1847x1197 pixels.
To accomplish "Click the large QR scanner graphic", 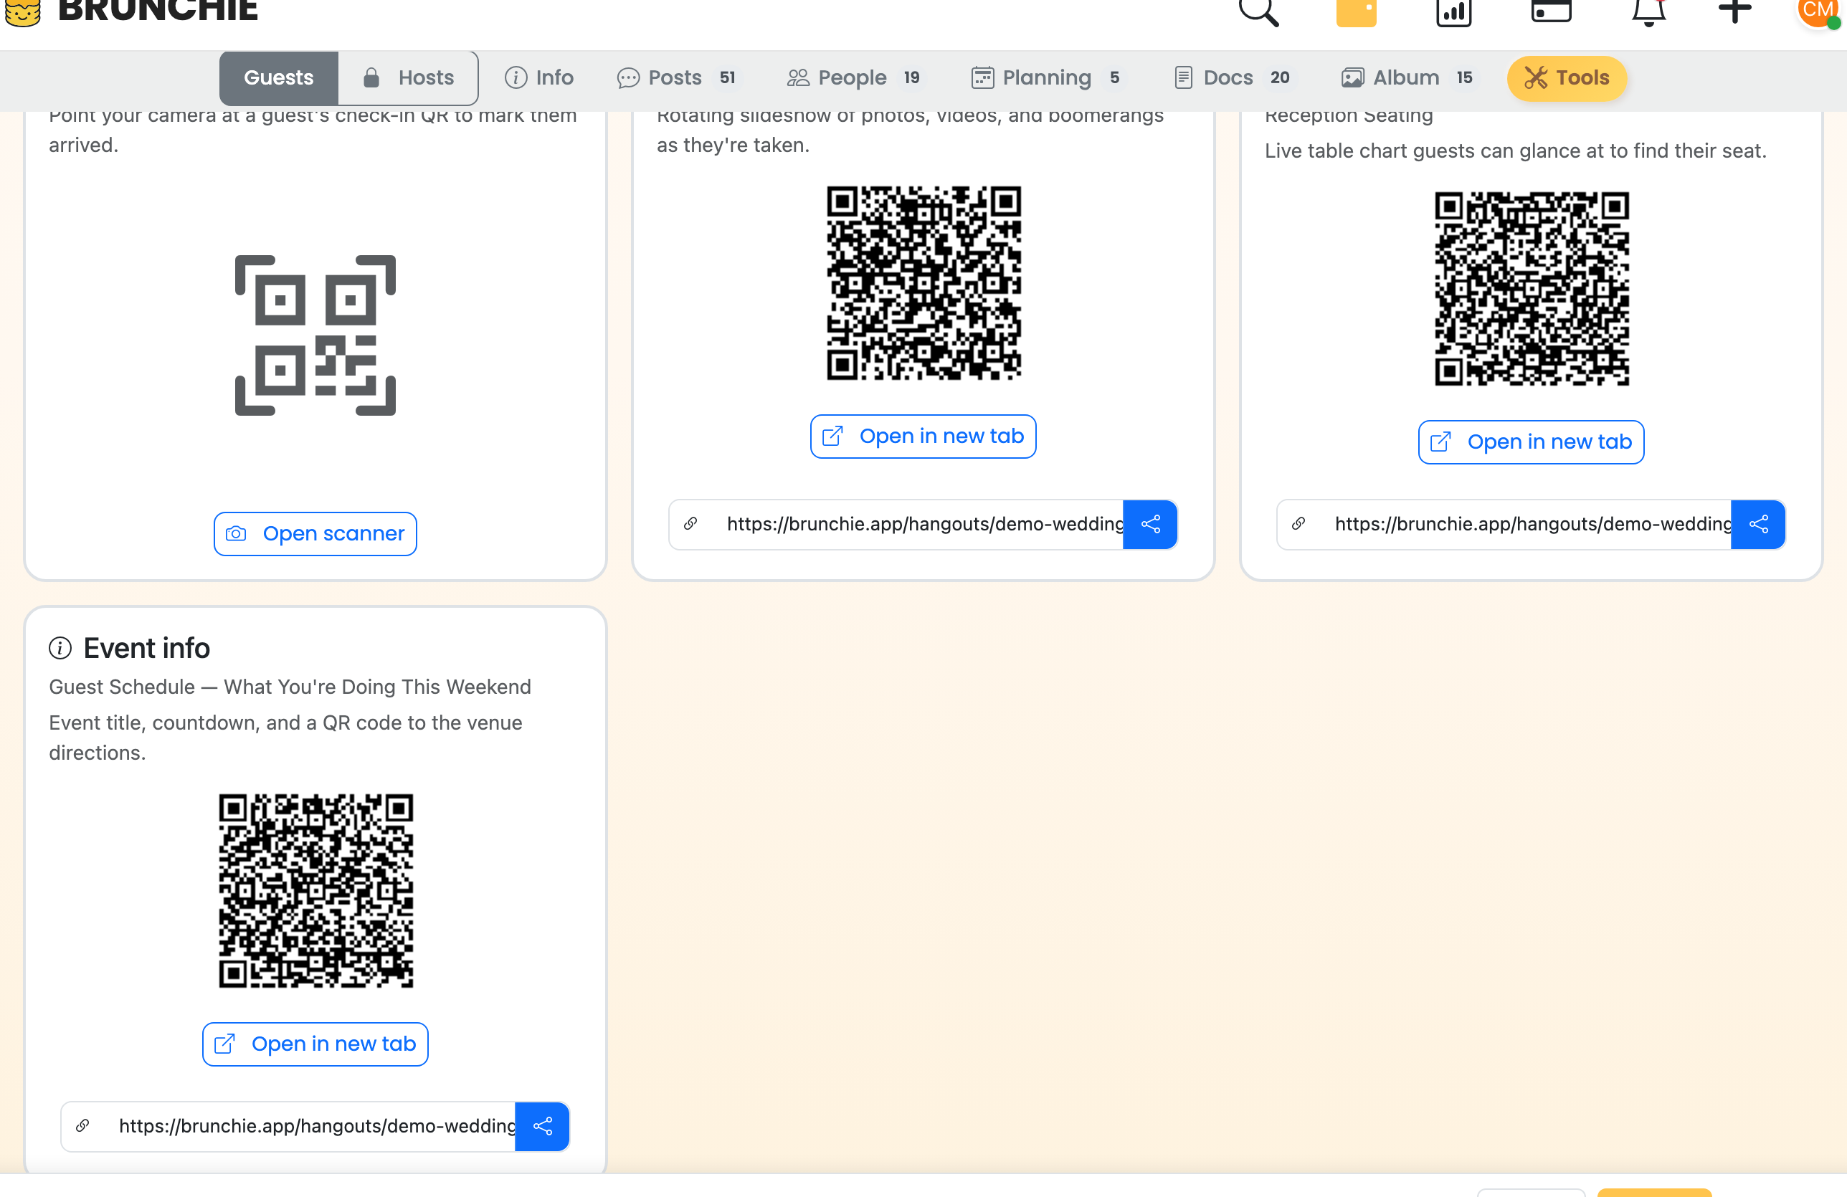I will [315, 335].
